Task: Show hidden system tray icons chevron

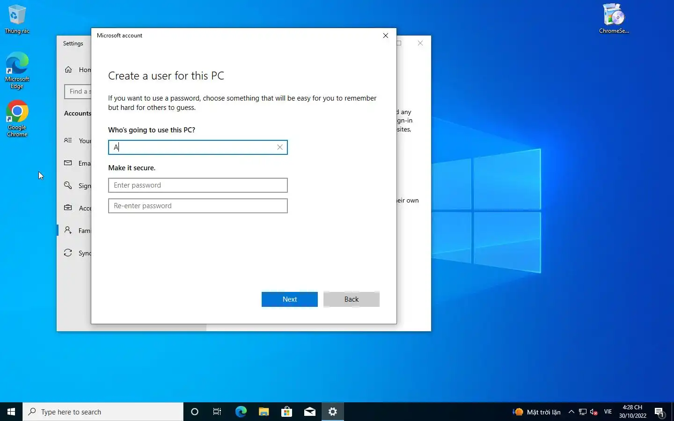Action: pos(571,412)
